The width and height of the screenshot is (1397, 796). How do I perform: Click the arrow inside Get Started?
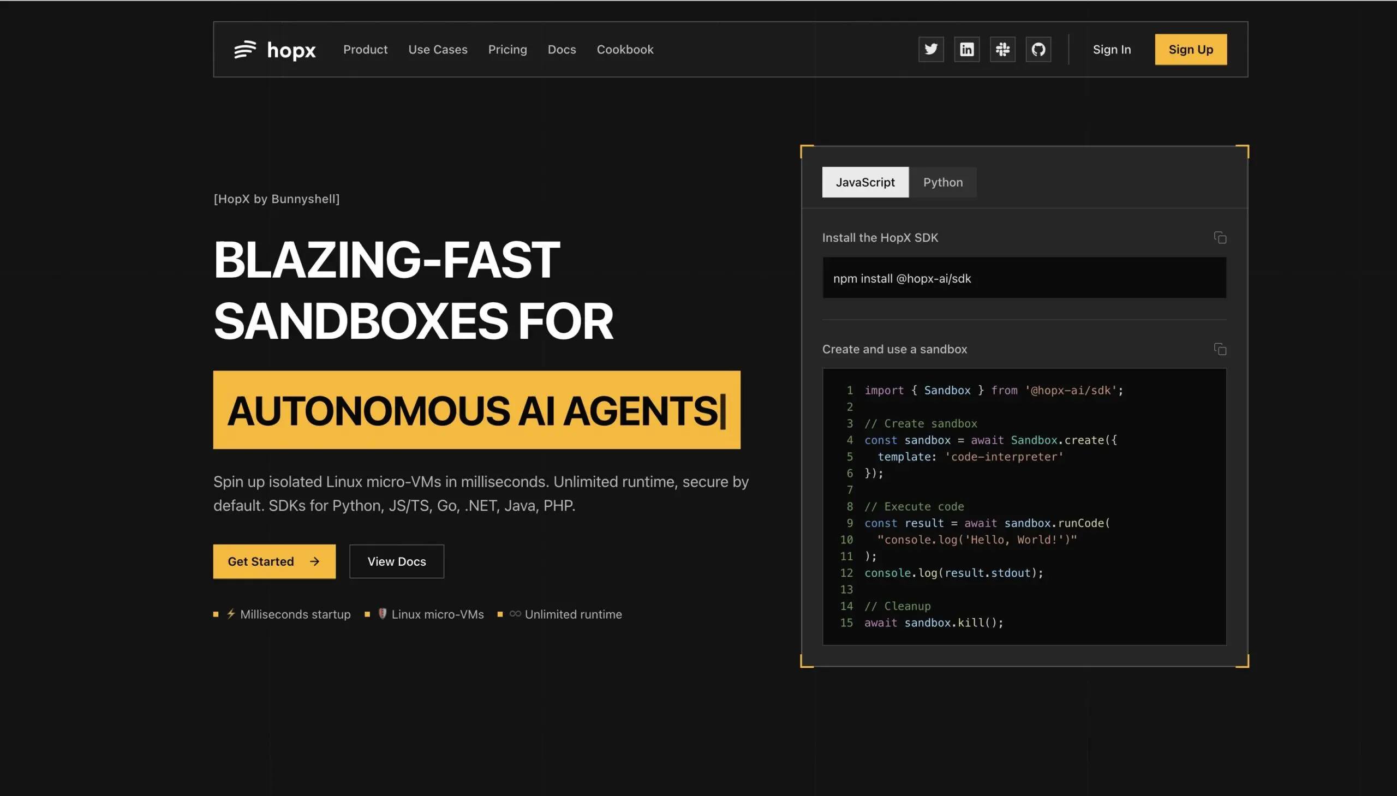pyautogui.click(x=313, y=561)
